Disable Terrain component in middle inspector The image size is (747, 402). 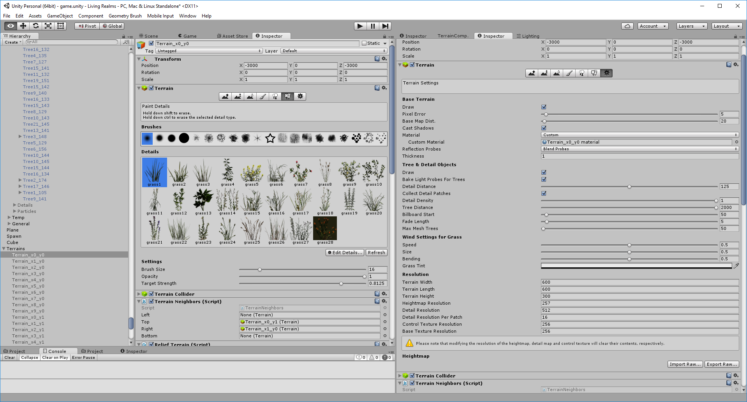tap(151, 88)
